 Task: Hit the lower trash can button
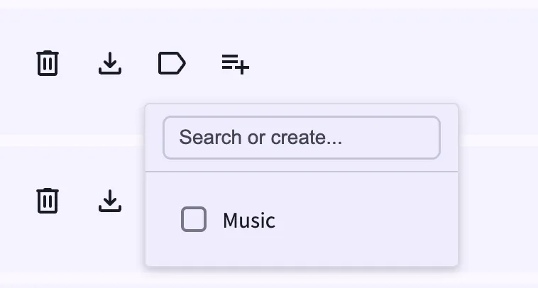coord(48,201)
